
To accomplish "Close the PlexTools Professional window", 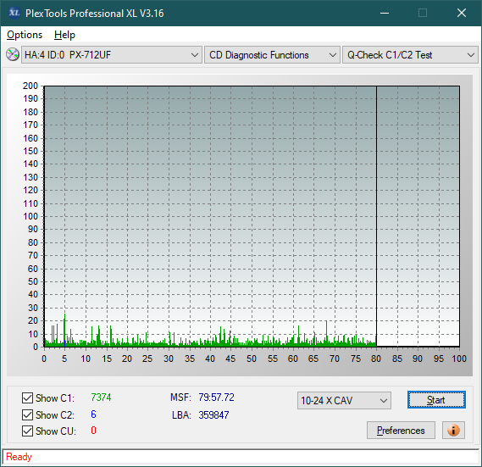I will [x=462, y=13].
